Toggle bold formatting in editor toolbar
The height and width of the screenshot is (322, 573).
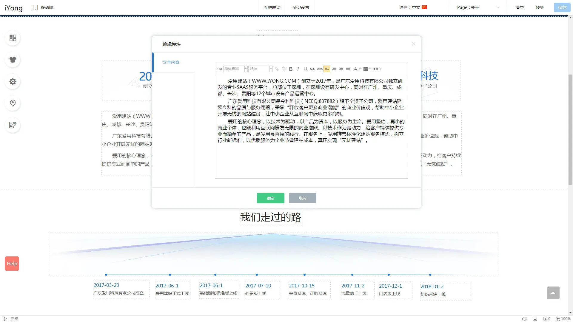pos(291,69)
